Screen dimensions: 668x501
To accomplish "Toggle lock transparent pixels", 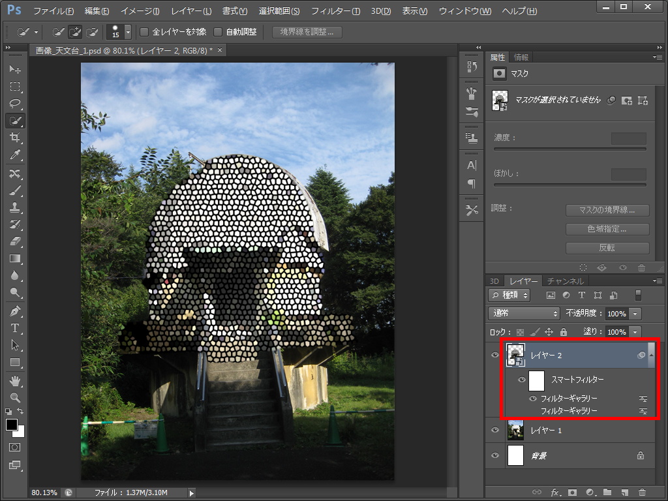I will (520, 332).
